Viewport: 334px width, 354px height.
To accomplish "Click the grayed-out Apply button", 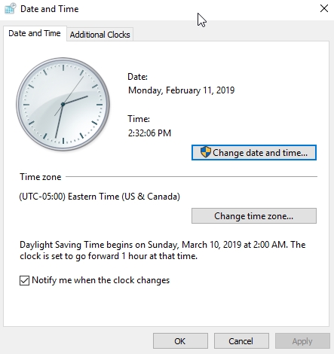I will pos(302,341).
